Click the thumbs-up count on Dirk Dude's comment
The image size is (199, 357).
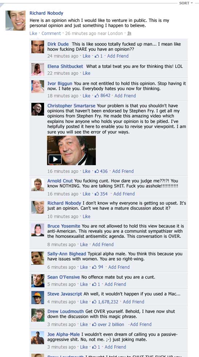99,56
